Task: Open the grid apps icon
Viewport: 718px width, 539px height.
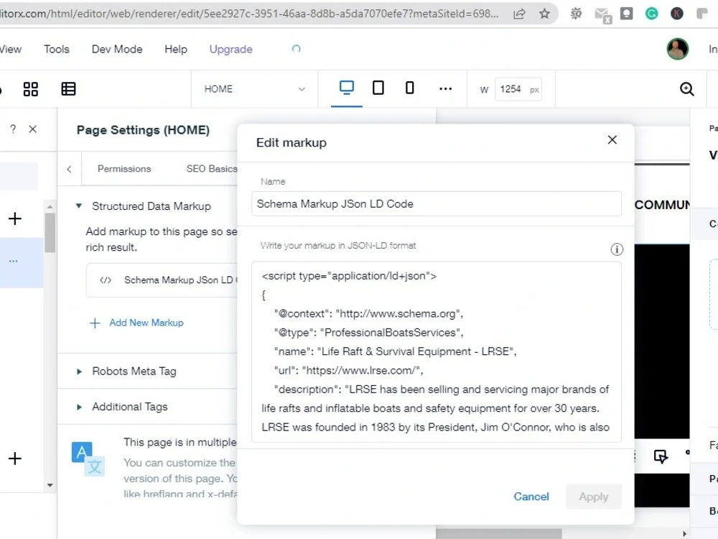Action: tap(31, 89)
